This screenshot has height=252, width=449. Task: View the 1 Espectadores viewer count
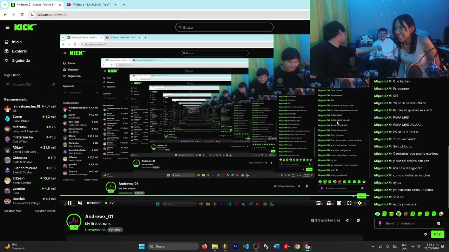tap(326, 220)
